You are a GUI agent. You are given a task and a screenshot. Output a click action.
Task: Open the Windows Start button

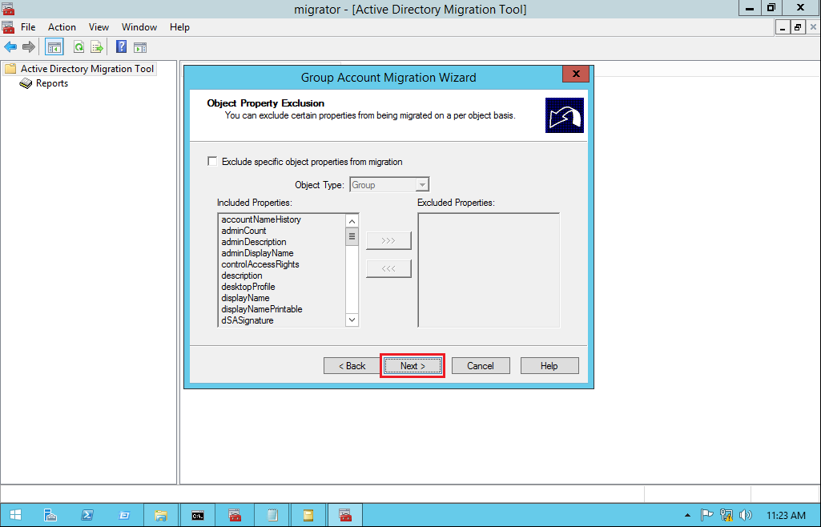[x=16, y=516]
